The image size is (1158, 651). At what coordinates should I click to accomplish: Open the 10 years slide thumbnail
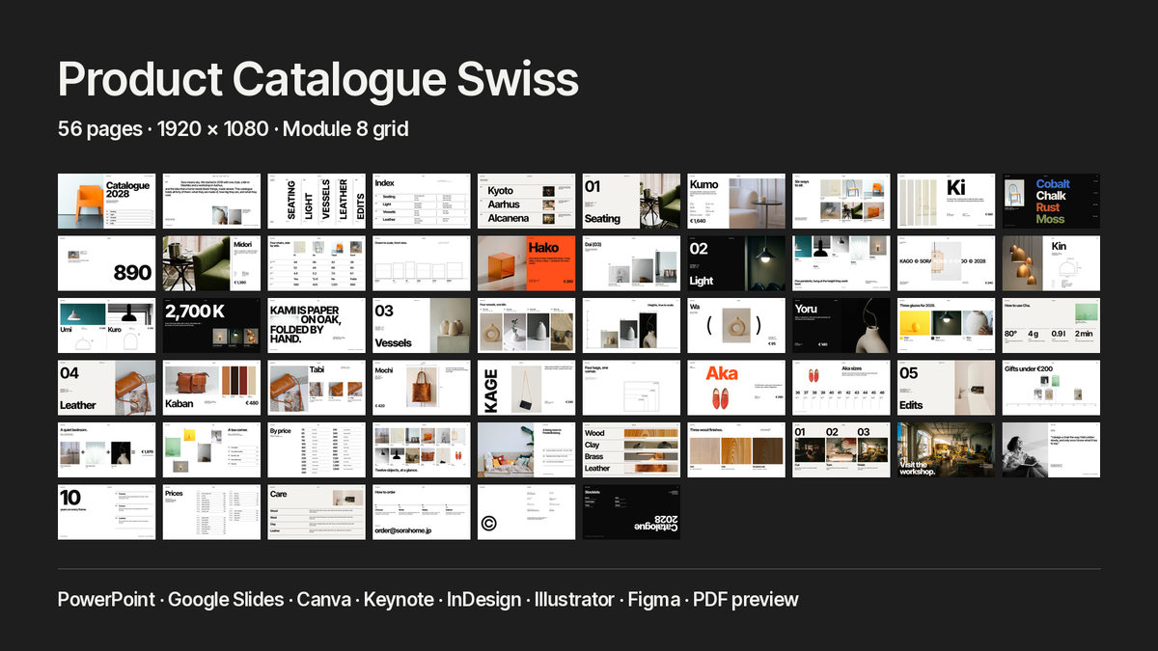[106, 512]
